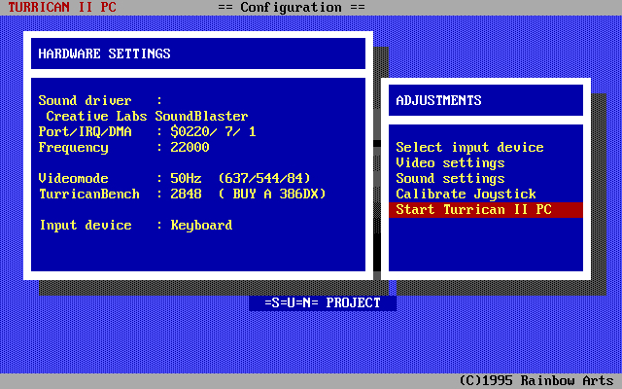The width and height of the screenshot is (622, 389).
Task: Click the benchmark score 2848
Action: pos(186,194)
